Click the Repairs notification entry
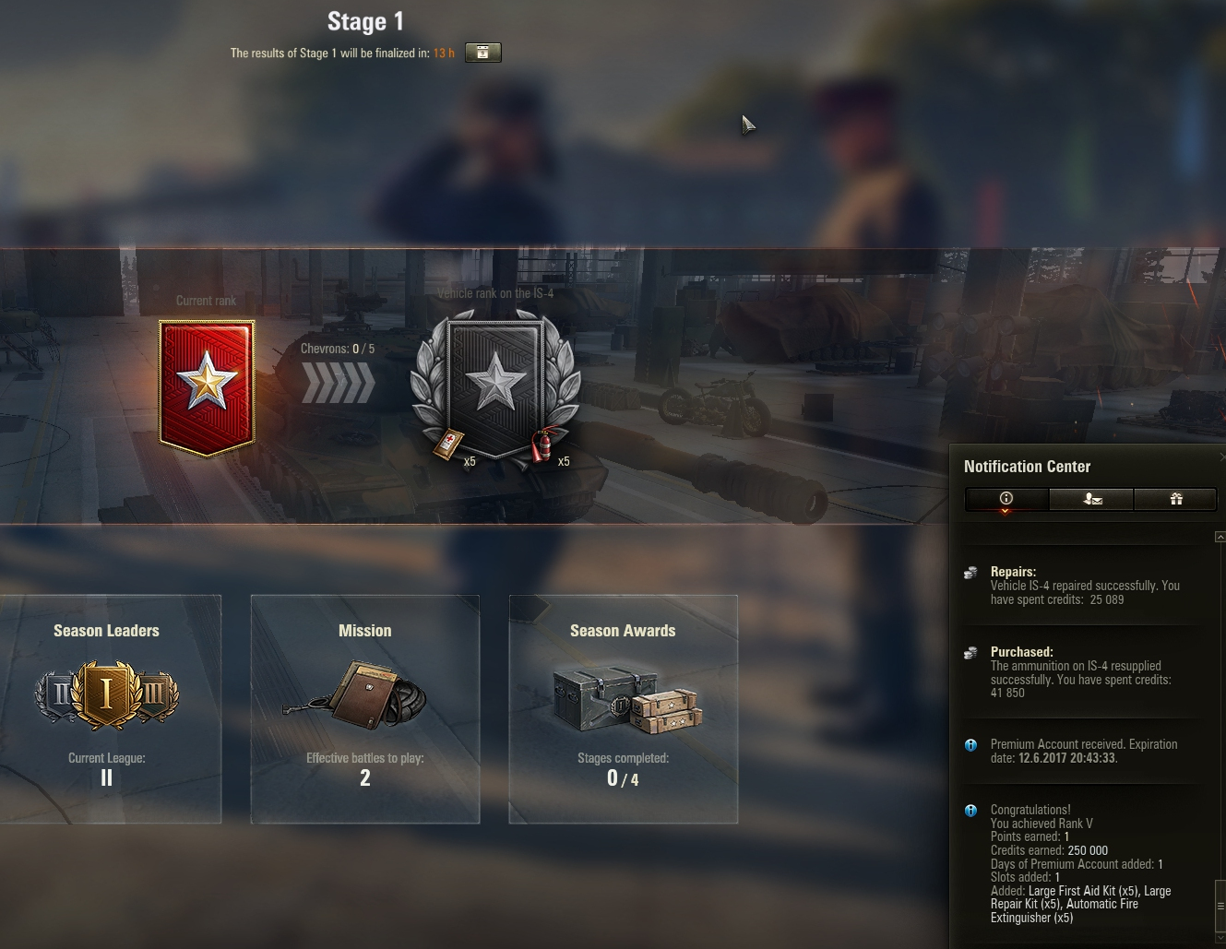Viewport: 1226px width, 949px height. tap(1085, 586)
